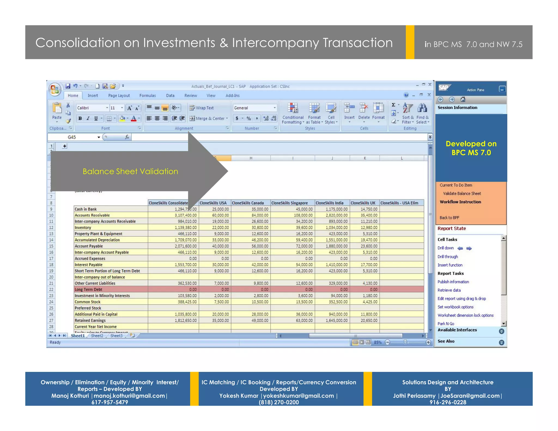Screen dimensions: 558x431
Task: Expand the Available Interfaces section
Action: [501, 331]
